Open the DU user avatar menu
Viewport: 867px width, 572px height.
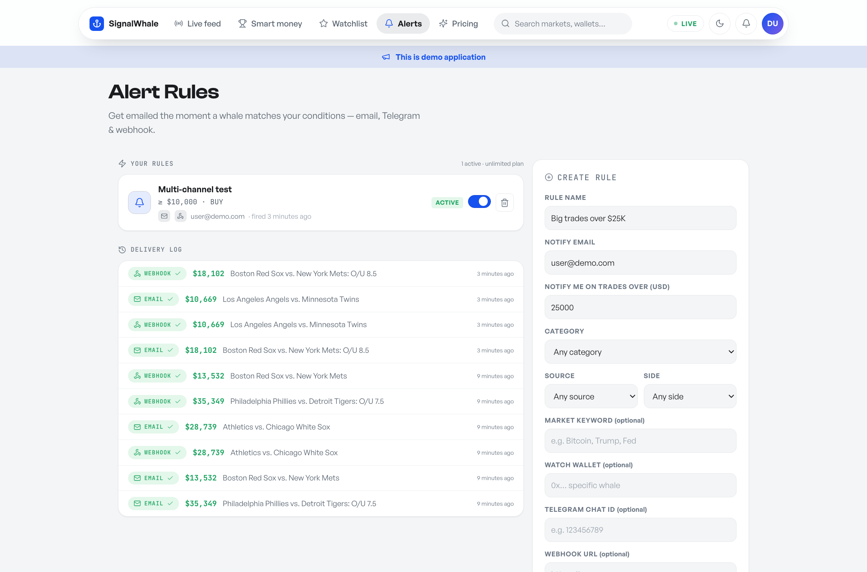point(773,24)
